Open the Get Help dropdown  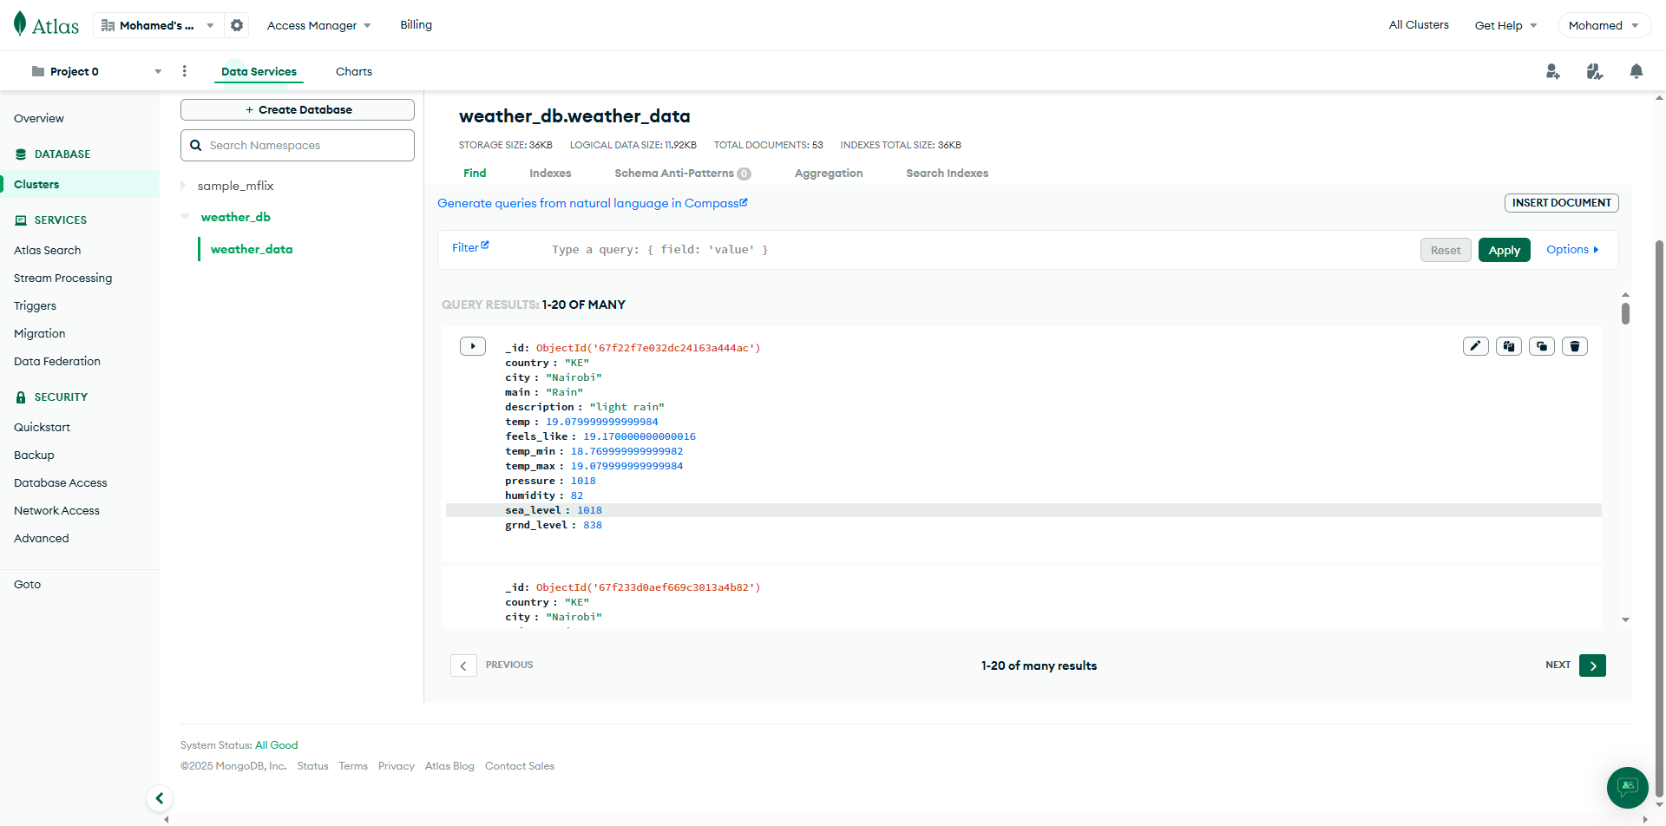click(x=1505, y=25)
